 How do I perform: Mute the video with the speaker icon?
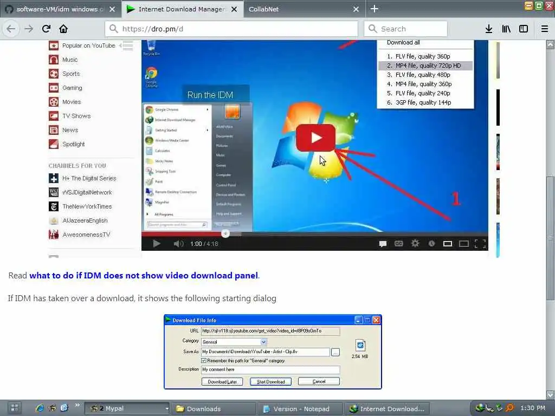point(178,243)
